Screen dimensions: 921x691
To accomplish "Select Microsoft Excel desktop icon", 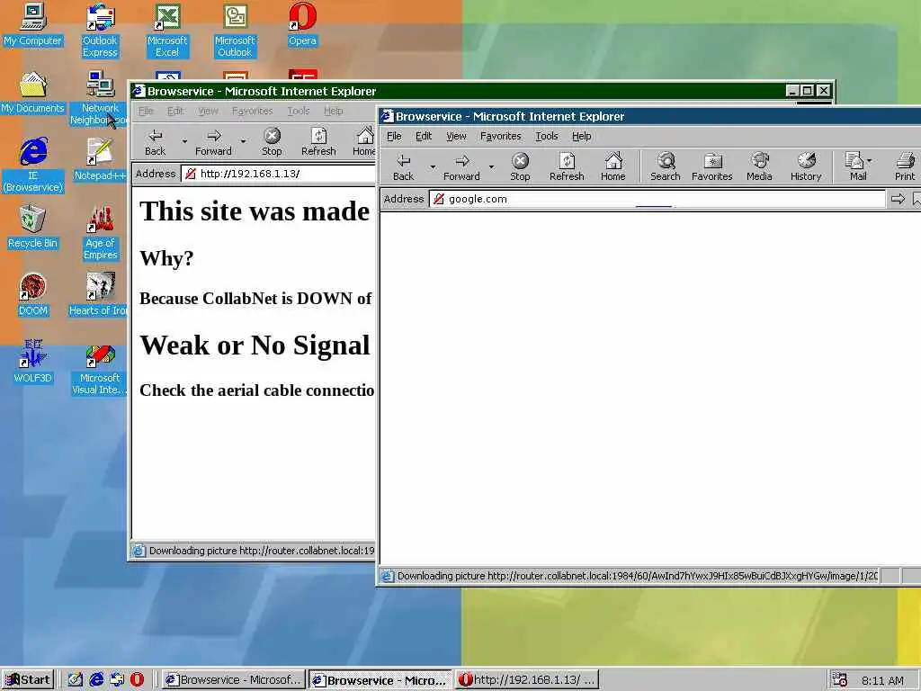I will click(167, 31).
